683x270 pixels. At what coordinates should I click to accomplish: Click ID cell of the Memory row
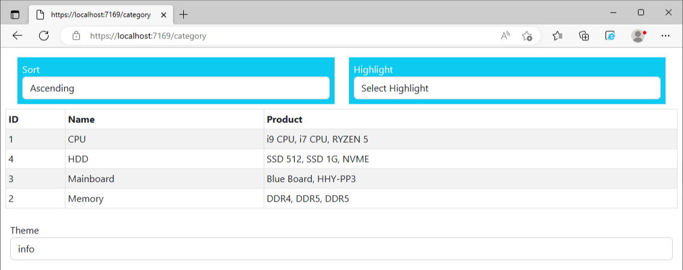[x=35, y=199]
